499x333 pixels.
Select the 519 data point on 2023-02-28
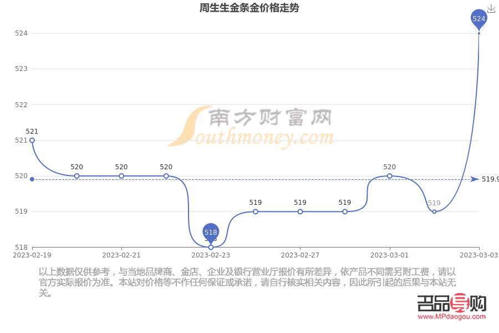(x=345, y=211)
